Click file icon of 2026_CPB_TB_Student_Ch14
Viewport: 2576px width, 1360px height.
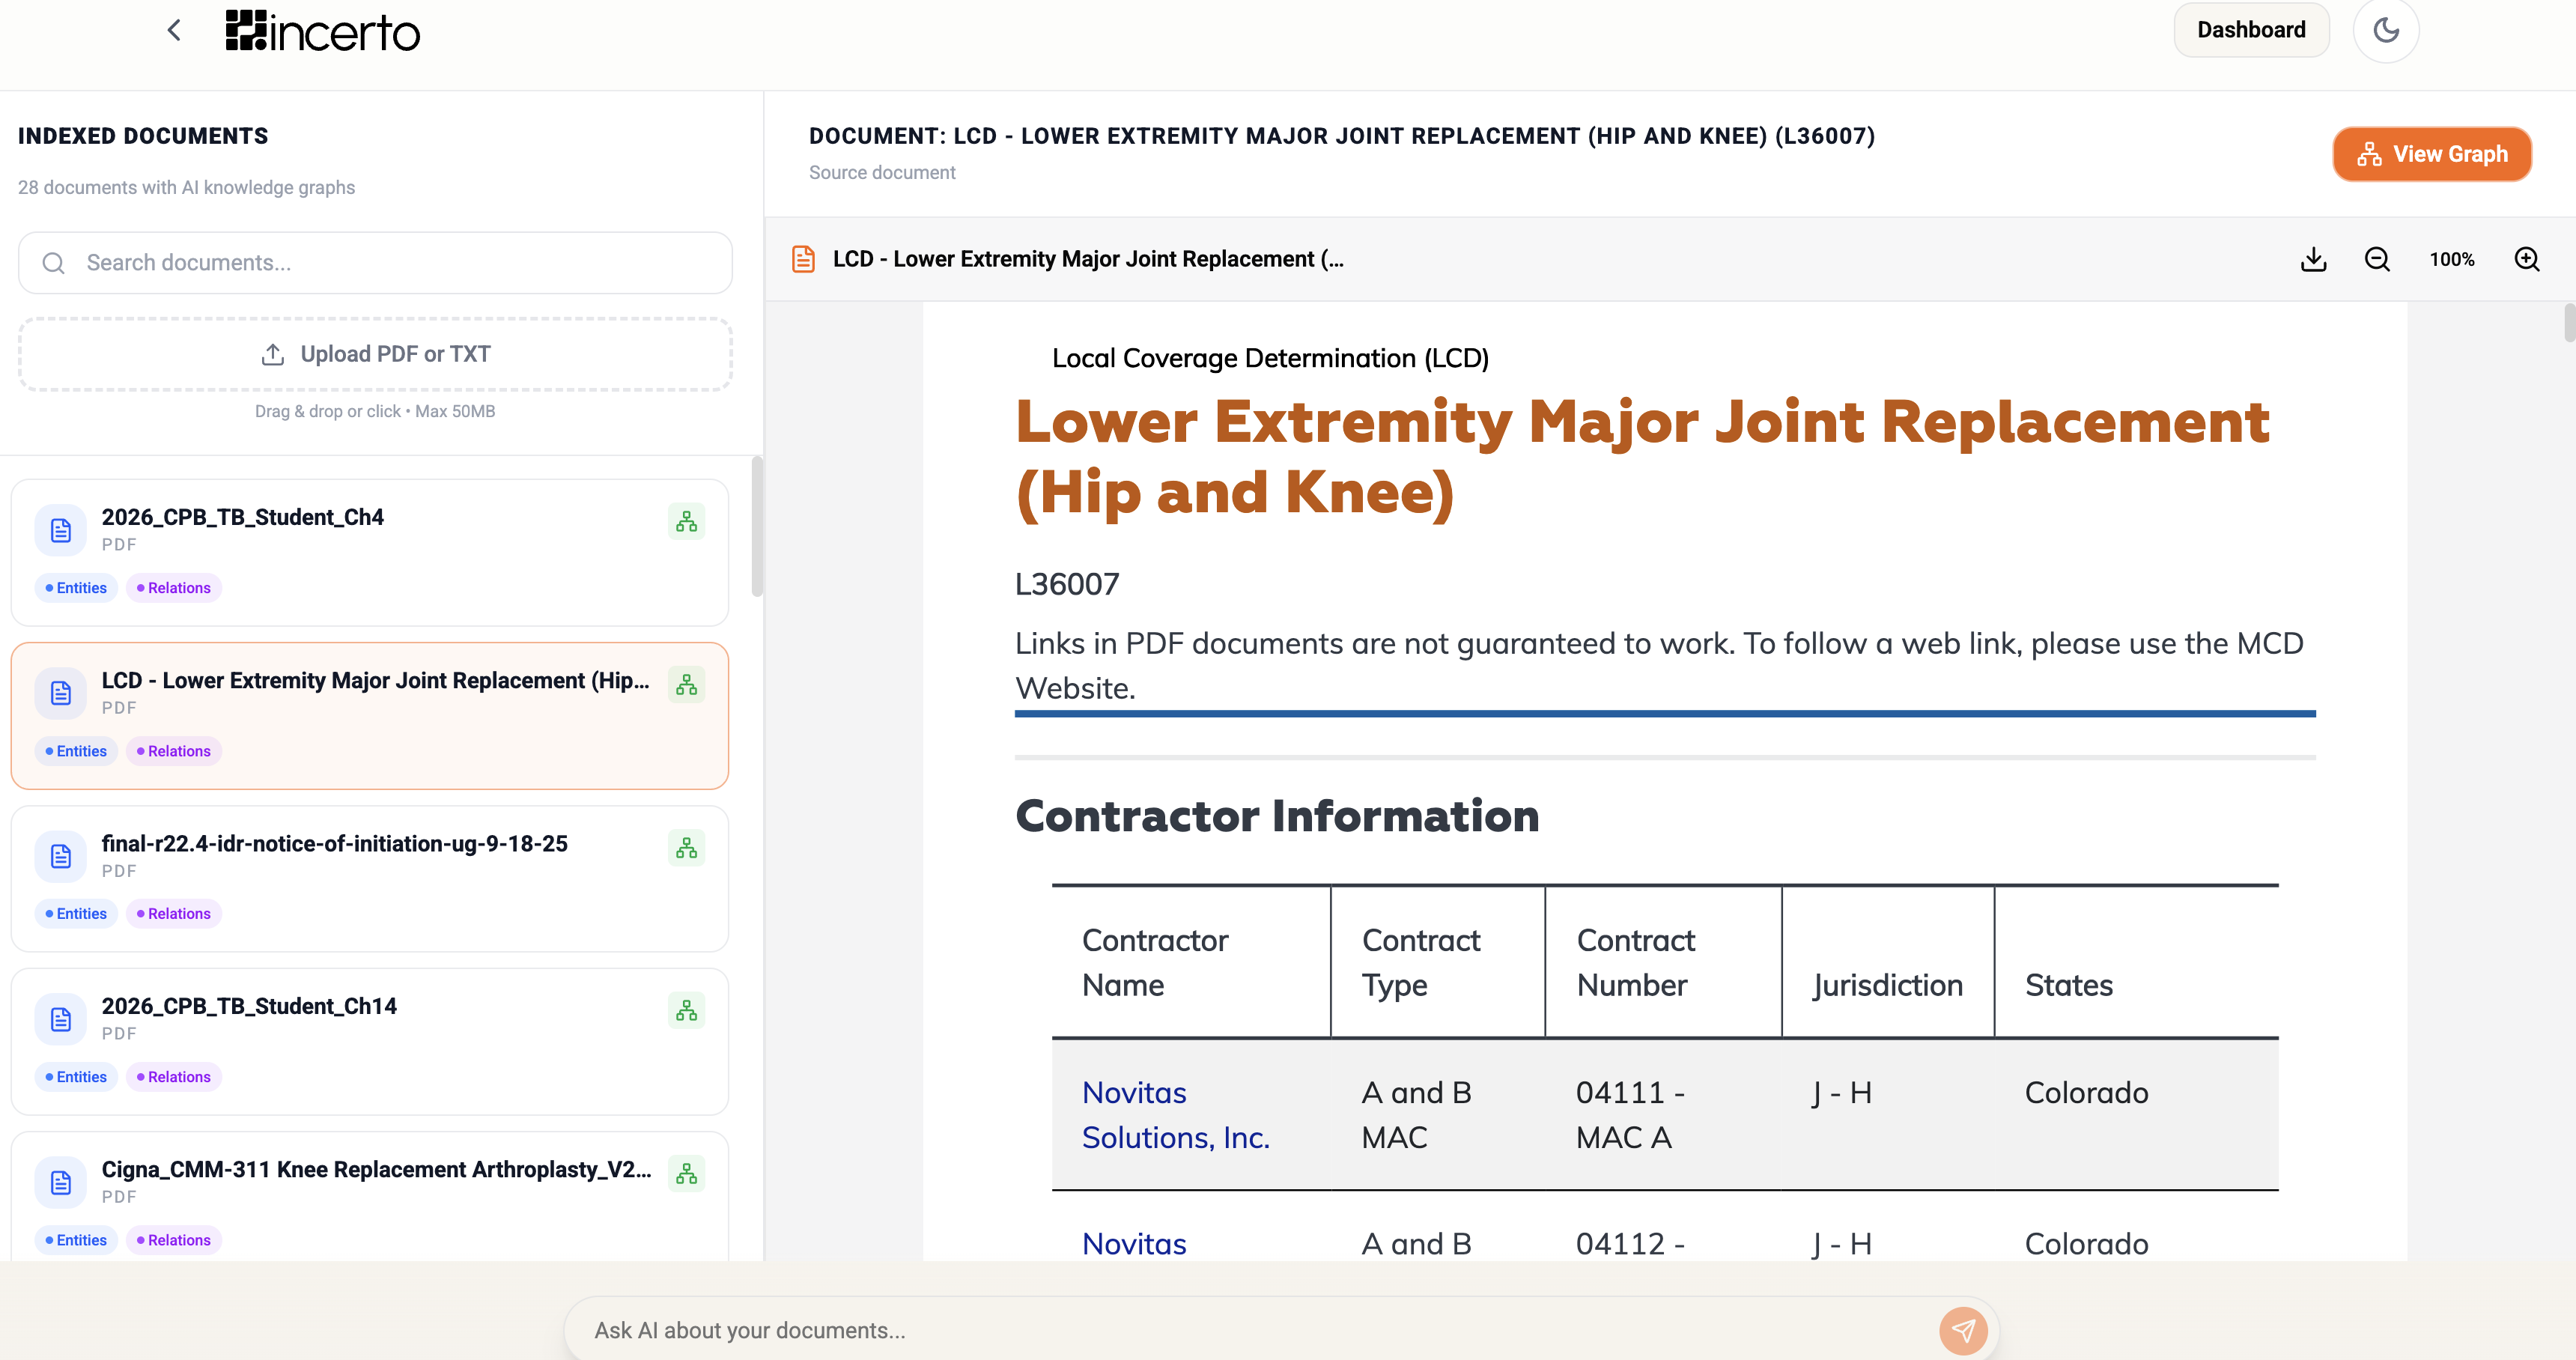click(61, 1019)
